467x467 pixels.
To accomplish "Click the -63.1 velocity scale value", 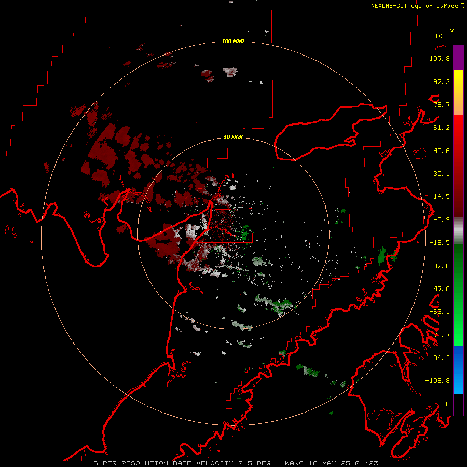I will pos(439,312).
